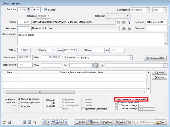Select Duplicatas por cliente radio option
This screenshot has height=127, width=170.
point(19,103)
